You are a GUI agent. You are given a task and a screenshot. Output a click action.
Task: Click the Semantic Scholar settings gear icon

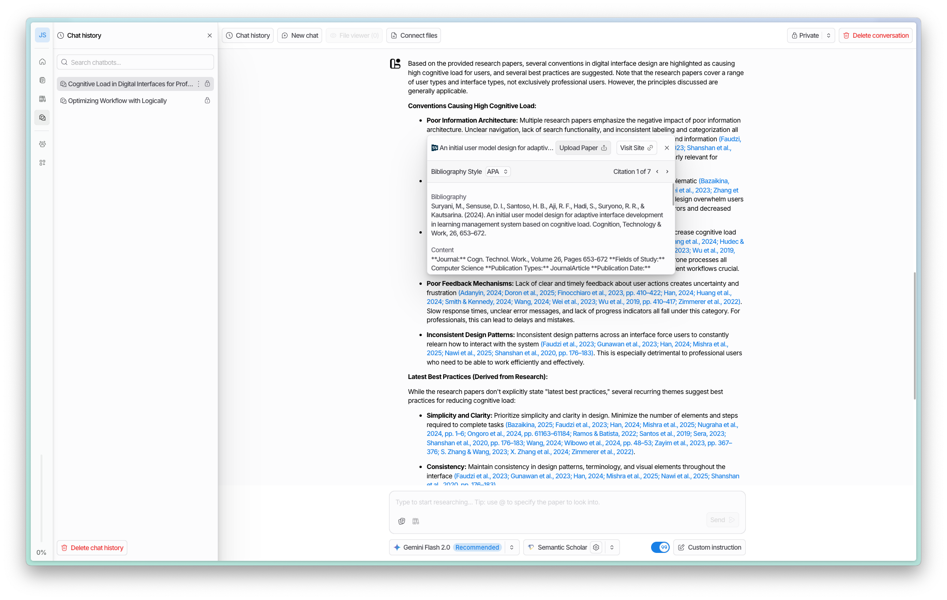[596, 547]
